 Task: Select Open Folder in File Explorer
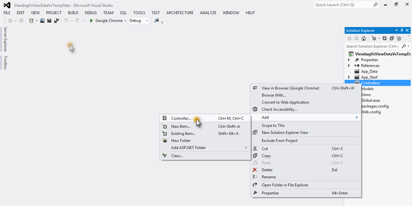pyautogui.click(x=305, y=185)
